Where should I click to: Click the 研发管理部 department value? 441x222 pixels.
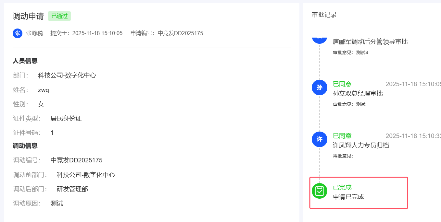coord(72,189)
